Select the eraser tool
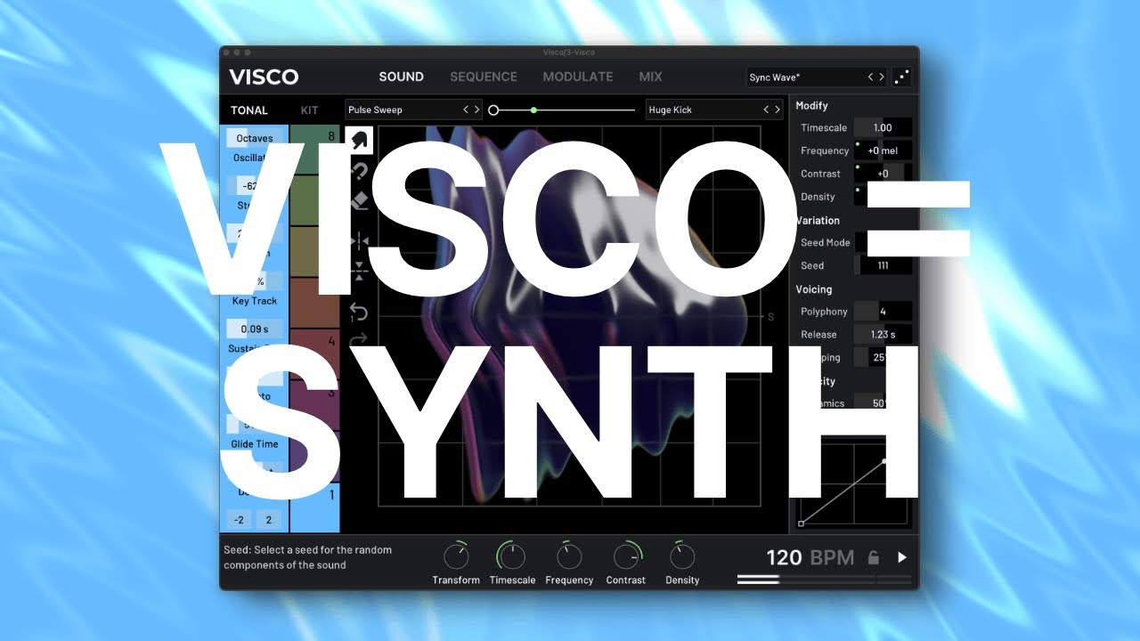The image size is (1140, 641). click(359, 201)
